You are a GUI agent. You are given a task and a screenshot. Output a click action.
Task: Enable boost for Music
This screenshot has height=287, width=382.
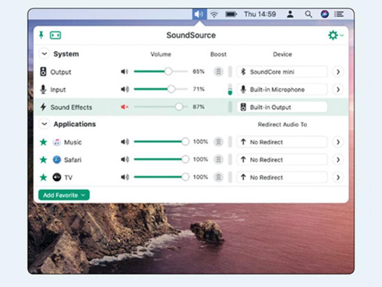click(x=218, y=142)
